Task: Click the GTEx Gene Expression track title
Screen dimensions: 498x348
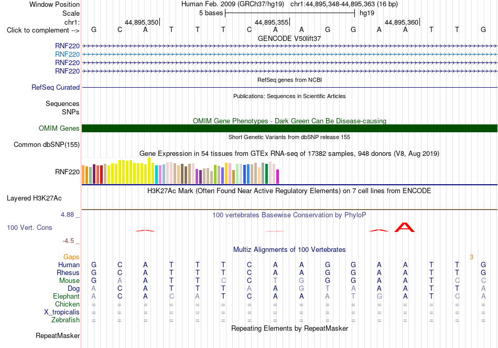Action: pyautogui.click(x=289, y=154)
